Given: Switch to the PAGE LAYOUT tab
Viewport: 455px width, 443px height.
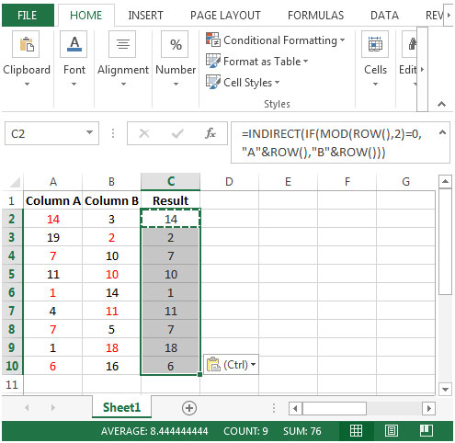Looking at the screenshot, I should (225, 16).
